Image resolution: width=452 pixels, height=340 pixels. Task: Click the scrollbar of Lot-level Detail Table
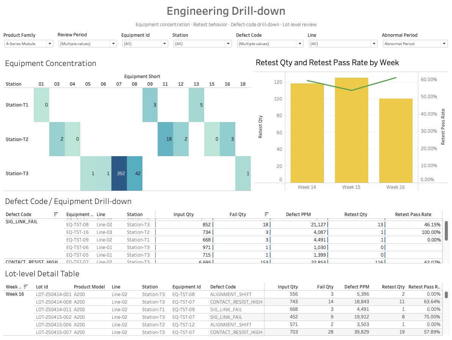(446, 295)
